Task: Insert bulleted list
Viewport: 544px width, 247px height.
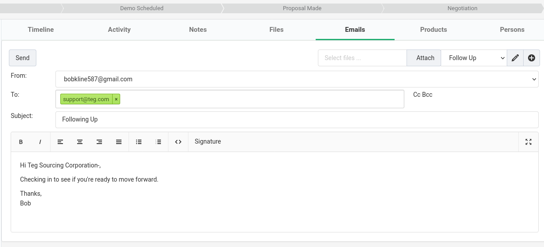Action: coord(139,142)
